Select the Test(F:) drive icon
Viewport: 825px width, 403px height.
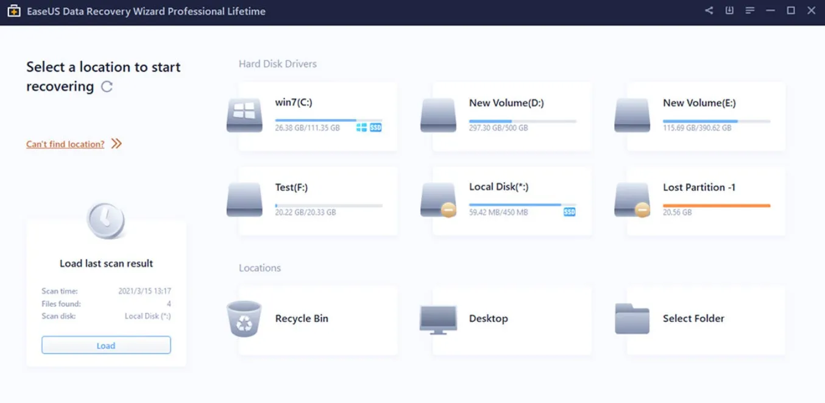(244, 199)
